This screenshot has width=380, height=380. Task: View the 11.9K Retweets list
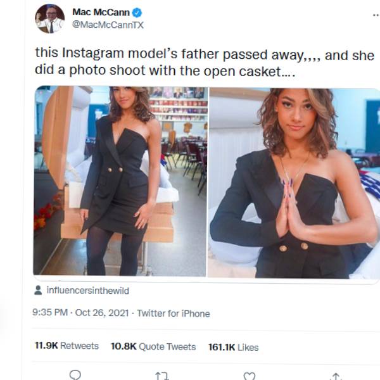tap(66, 346)
